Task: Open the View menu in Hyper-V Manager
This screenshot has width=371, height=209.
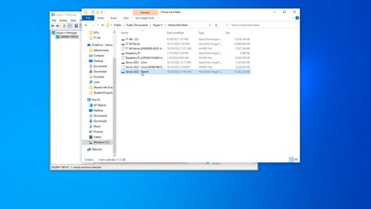Action: pyautogui.click(x=74, y=21)
